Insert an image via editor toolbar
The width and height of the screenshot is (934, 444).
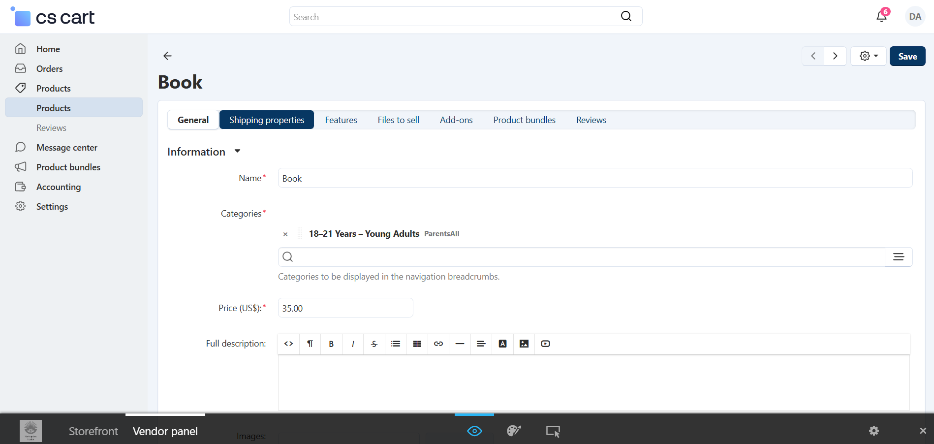[x=524, y=344]
